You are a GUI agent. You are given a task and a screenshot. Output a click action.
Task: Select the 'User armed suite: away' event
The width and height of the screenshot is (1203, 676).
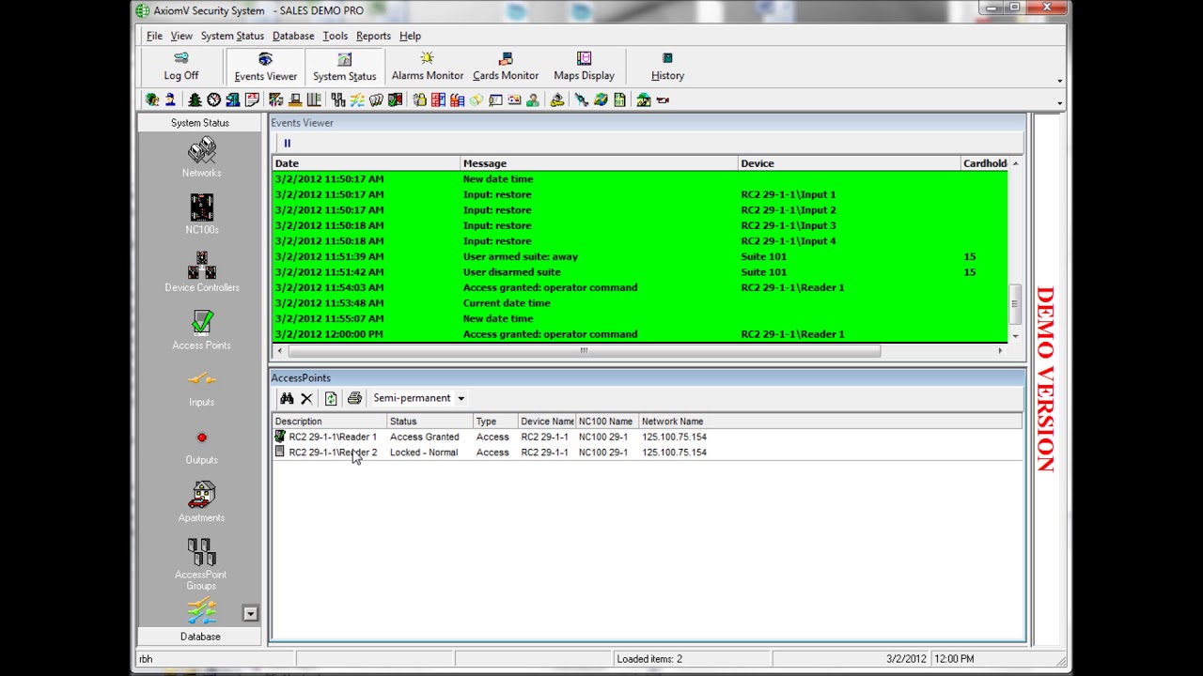tap(641, 256)
